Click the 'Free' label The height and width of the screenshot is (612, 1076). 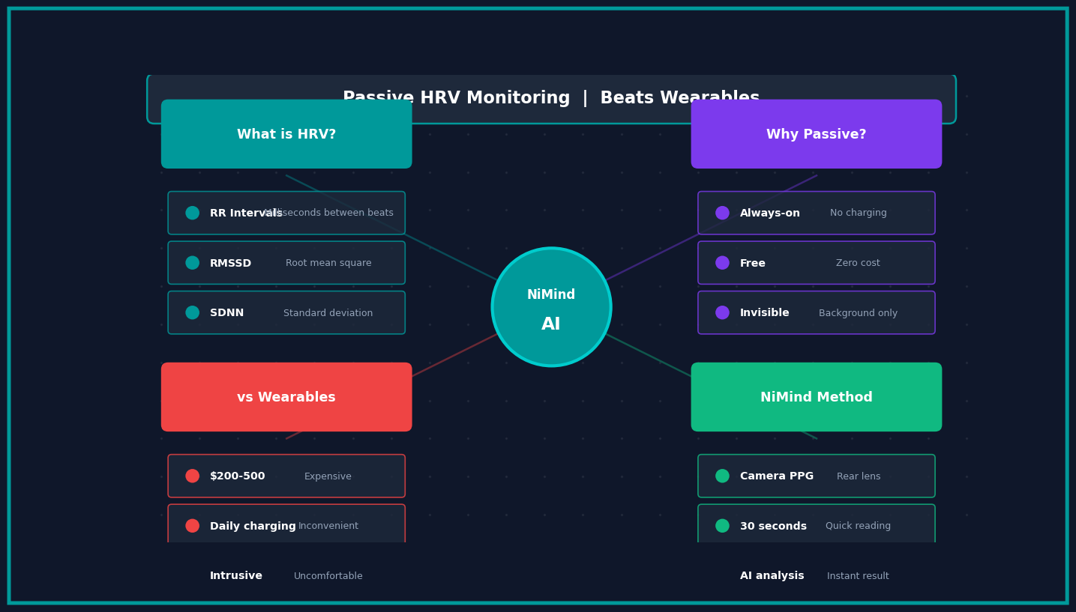pos(753,264)
